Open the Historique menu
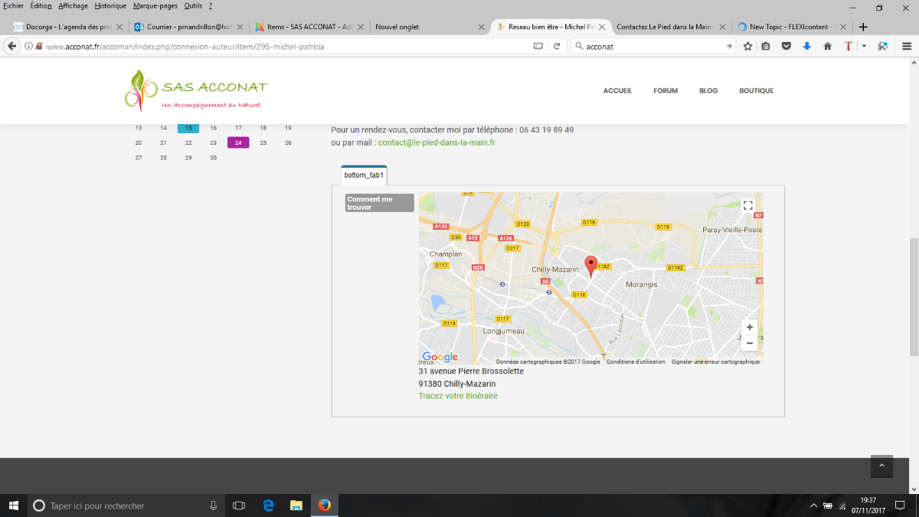The width and height of the screenshot is (919, 517). pyautogui.click(x=110, y=5)
